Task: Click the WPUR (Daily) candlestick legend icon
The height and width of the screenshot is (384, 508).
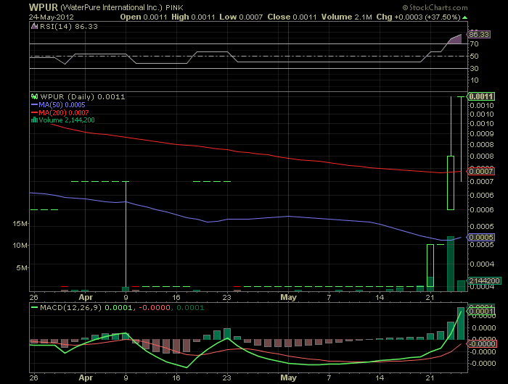Action: coord(34,96)
